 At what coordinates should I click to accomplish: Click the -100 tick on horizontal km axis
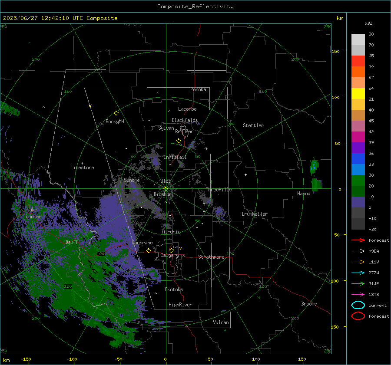point(72,359)
